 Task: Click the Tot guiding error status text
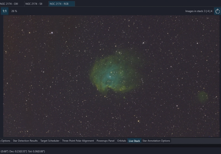[x=36, y=151]
